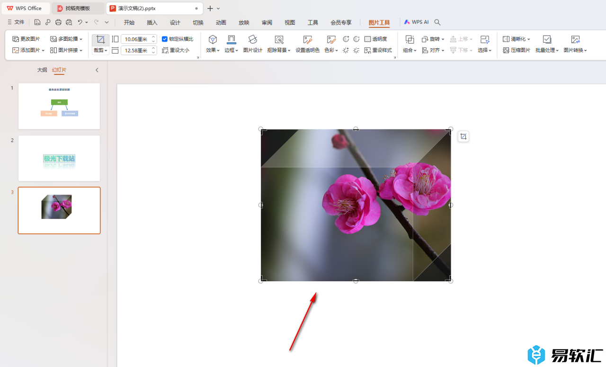Image resolution: width=606 pixels, height=367 pixels.
Task: Click the Group (组合) icon
Action: pos(410,39)
